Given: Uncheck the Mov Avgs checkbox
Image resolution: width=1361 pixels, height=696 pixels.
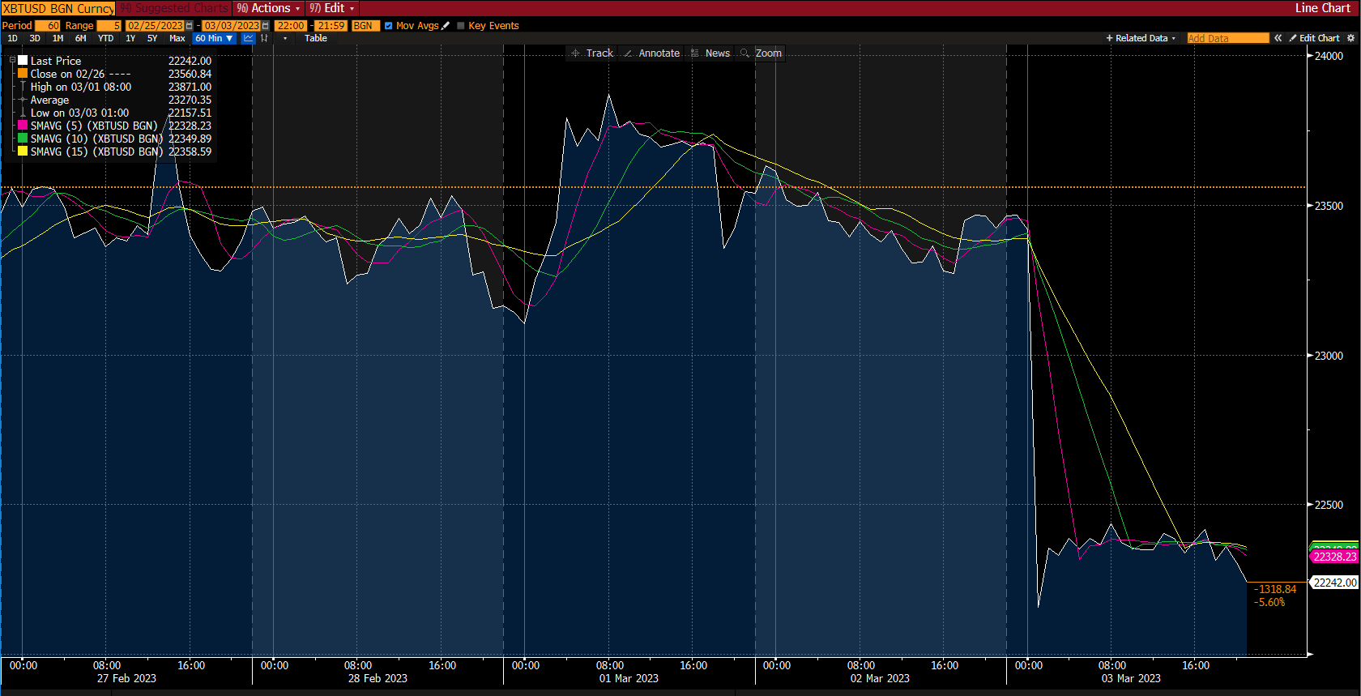Looking at the screenshot, I should (389, 26).
